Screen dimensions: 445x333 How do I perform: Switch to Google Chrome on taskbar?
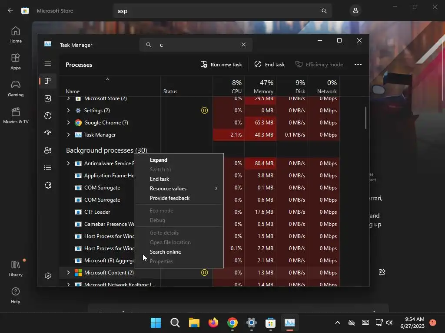[232, 323]
